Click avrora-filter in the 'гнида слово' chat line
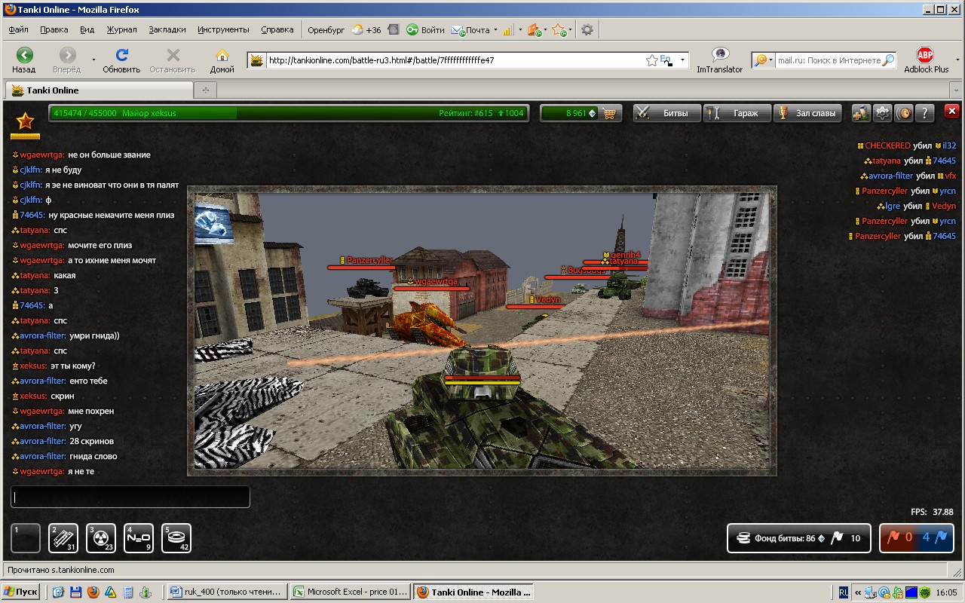The image size is (965, 603). coord(43,456)
